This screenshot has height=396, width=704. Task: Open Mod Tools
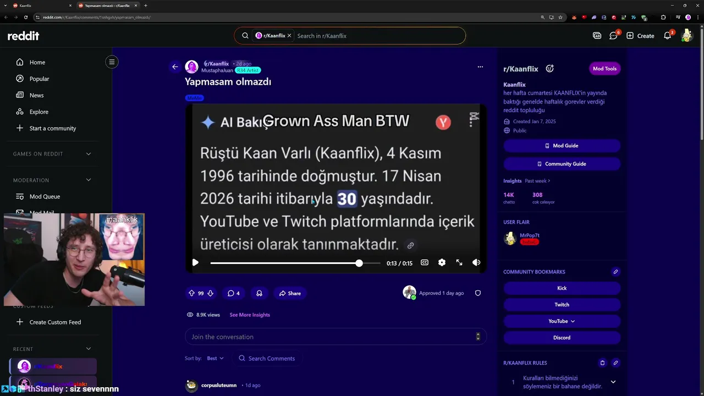point(604,69)
